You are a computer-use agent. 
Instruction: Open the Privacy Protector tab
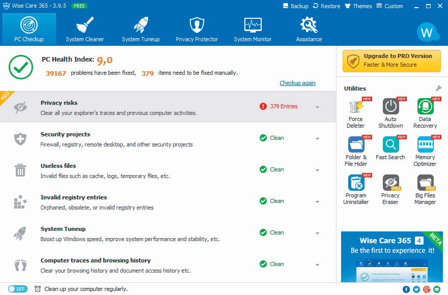click(197, 29)
